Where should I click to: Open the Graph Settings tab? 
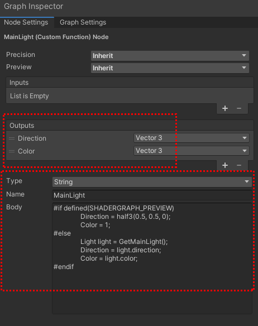(x=83, y=22)
